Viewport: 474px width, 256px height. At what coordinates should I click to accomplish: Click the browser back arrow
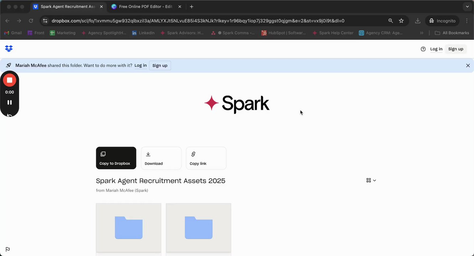point(7,21)
